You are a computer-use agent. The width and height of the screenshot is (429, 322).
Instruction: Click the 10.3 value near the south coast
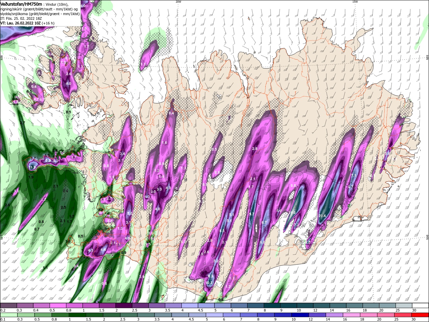click(209, 283)
